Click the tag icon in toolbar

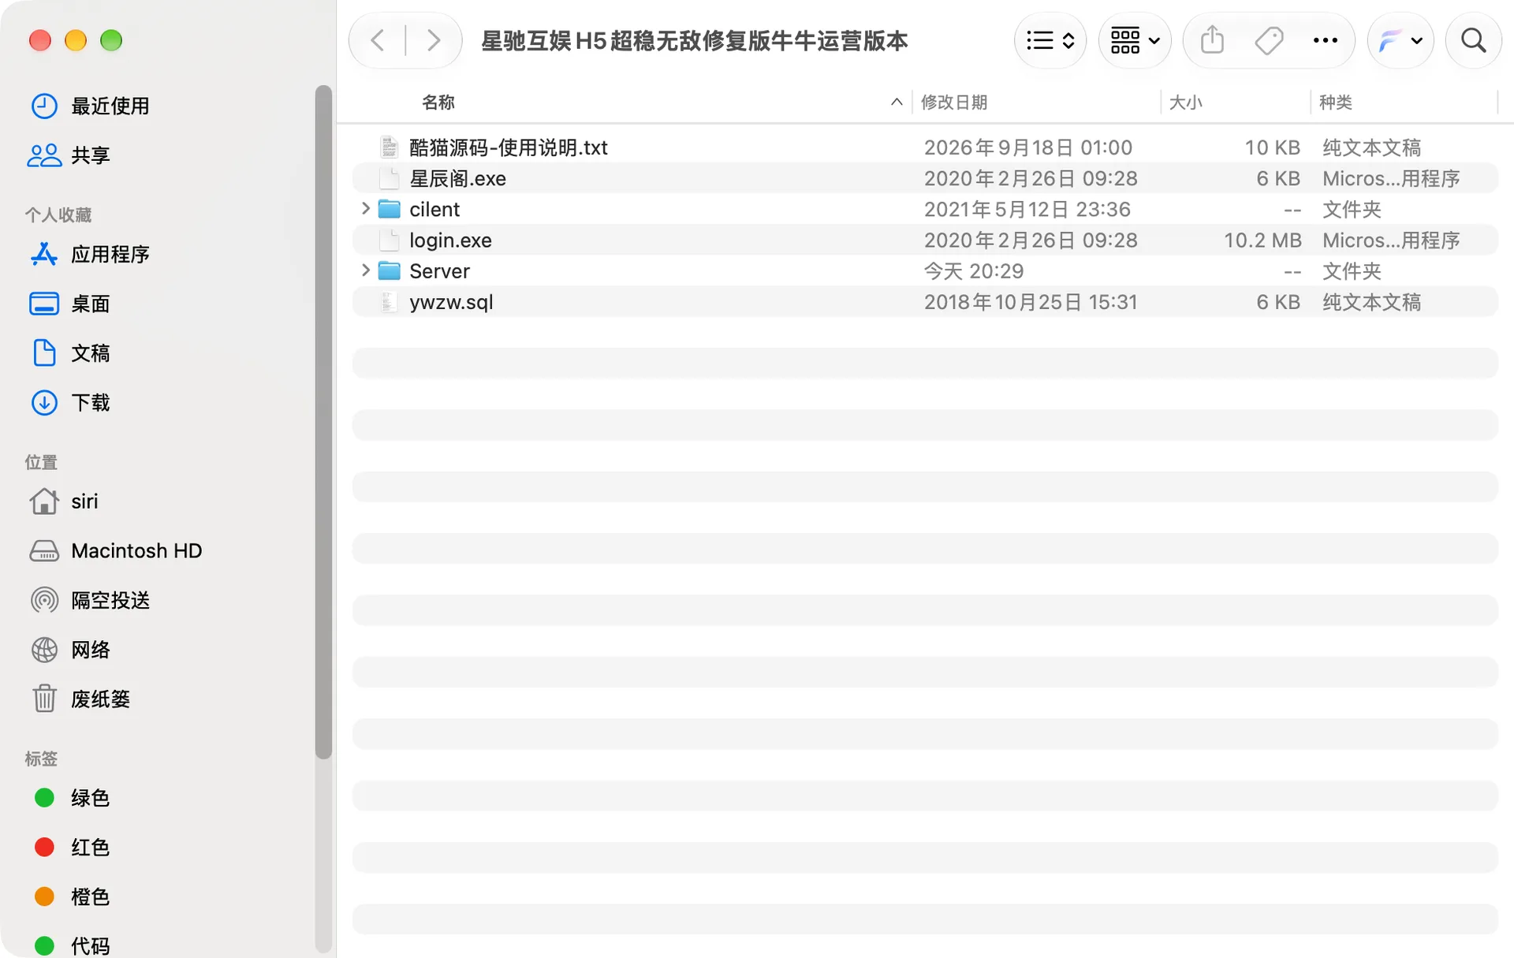coord(1269,40)
